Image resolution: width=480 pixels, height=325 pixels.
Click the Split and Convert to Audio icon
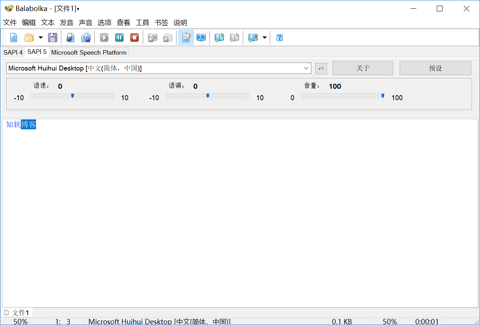click(x=86, y=38)
